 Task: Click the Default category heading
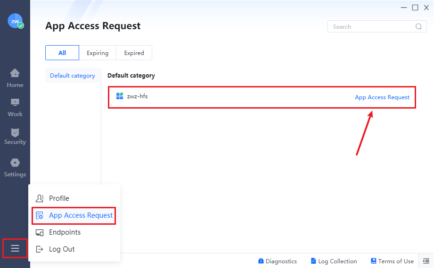click(x=131, y=75)
